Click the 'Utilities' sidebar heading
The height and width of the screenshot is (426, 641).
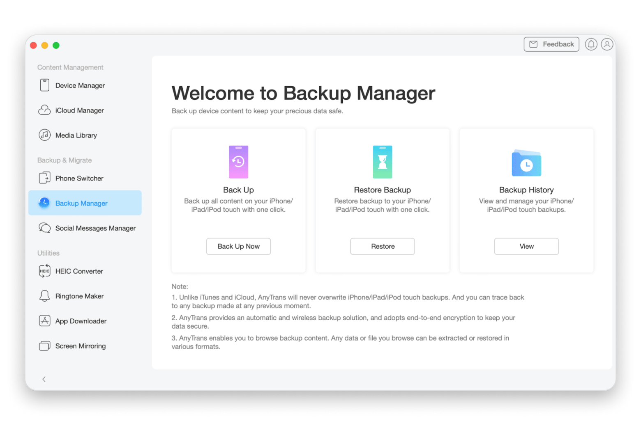[x=48, y=253]
